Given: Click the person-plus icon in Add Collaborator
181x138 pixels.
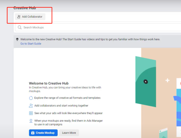Looking at the screenshot, I should coord(19,17).
